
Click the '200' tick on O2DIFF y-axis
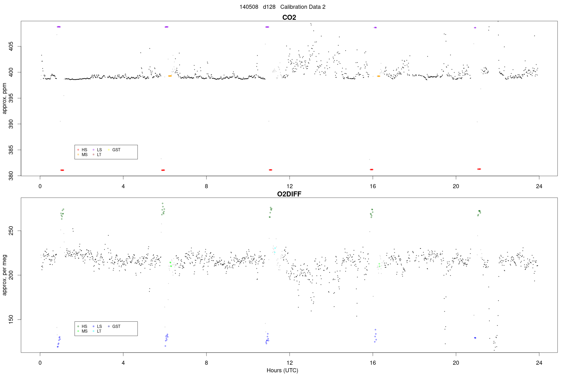tap(11, 275)
